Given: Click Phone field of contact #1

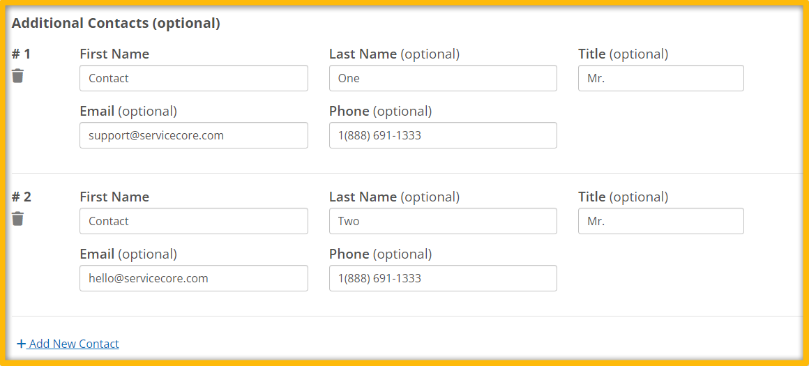Looking at the screenshot, I should [443, 135].
